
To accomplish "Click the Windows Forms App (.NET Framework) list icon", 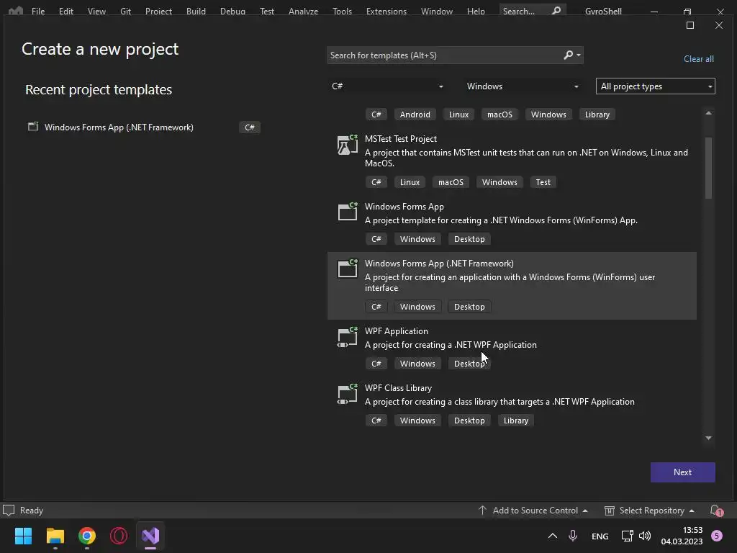I will tap(348, 269).
